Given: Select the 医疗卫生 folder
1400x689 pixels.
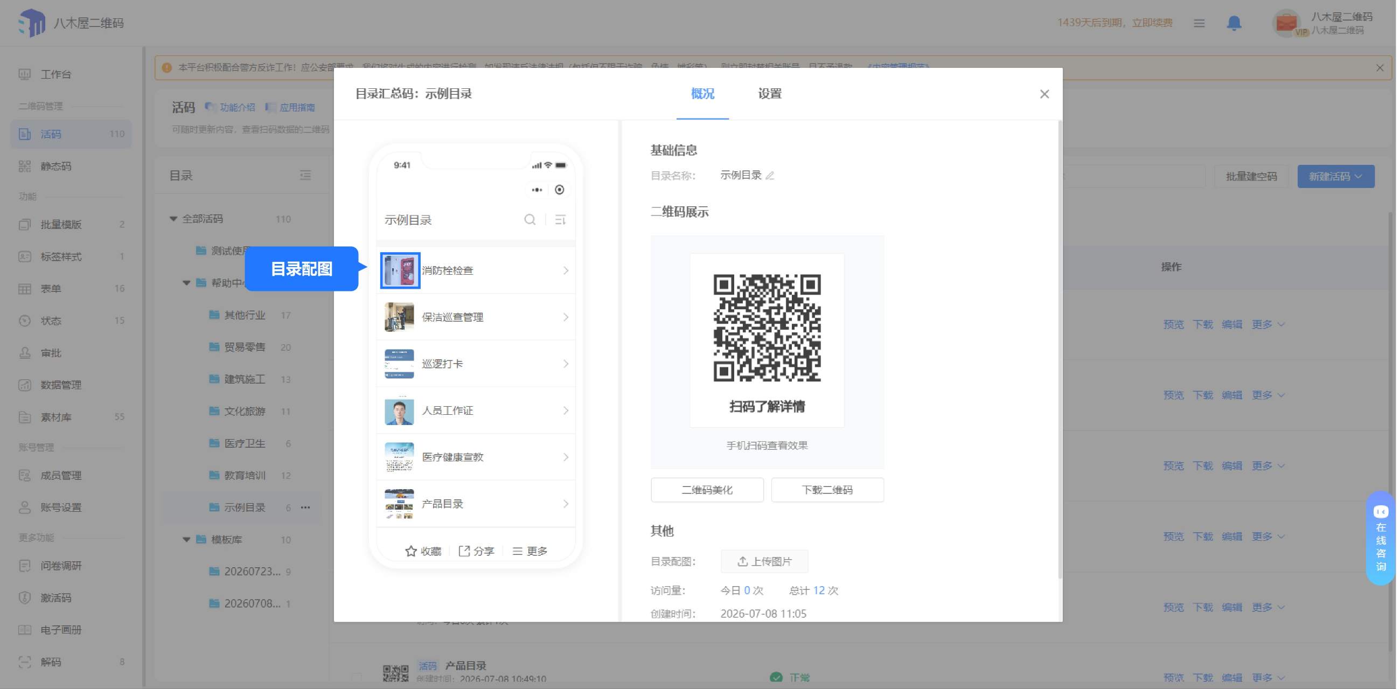Looking at the screenshot, I should [245, 443].
